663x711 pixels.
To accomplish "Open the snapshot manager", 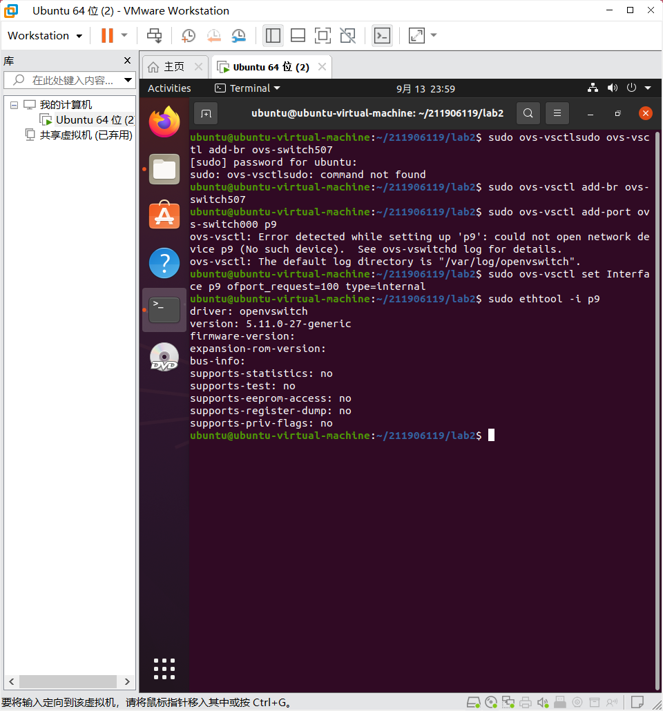I will tap(239, 35).
